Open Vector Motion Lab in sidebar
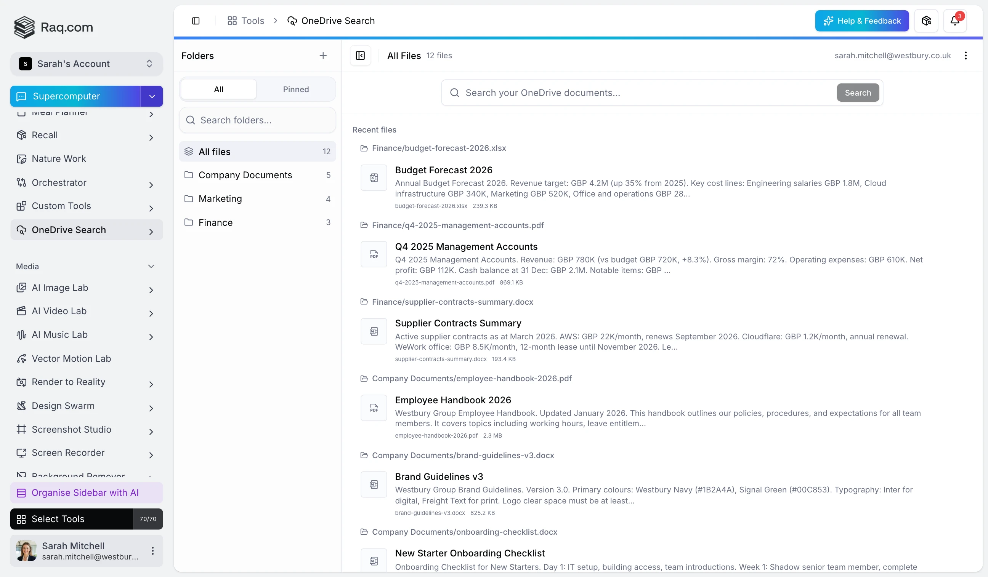Image resolution: width=988 pixels, height=577 pixels. tap(86, 358)
